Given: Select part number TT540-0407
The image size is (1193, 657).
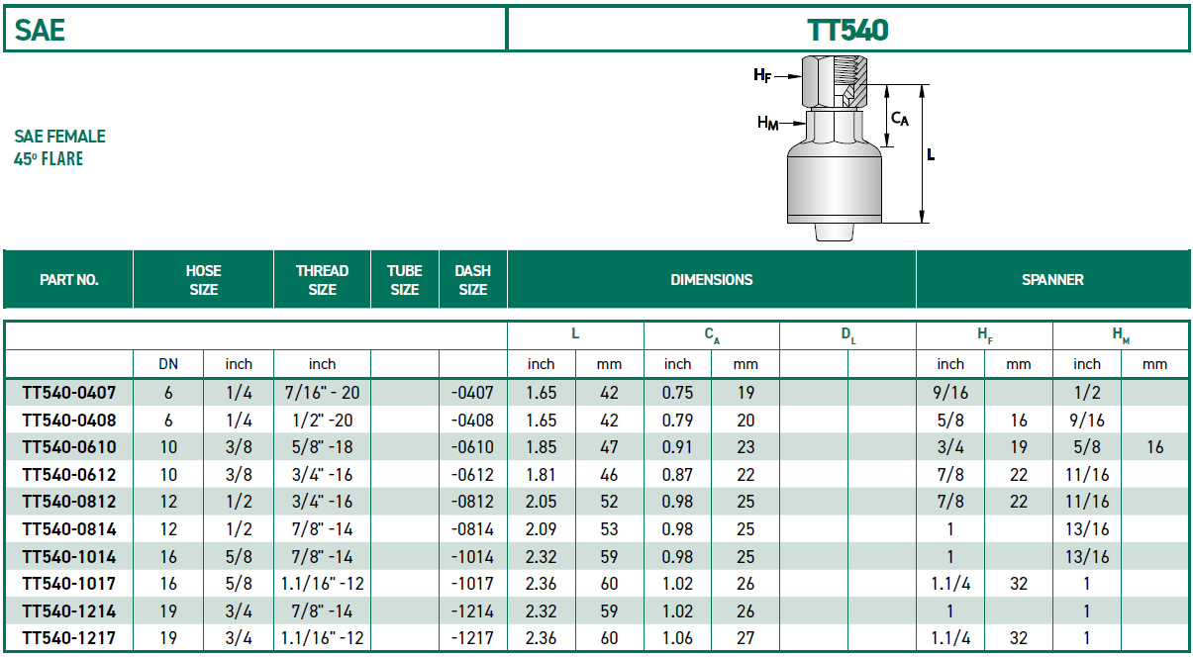Looking at the screenshot, I should tap(69, 393).
